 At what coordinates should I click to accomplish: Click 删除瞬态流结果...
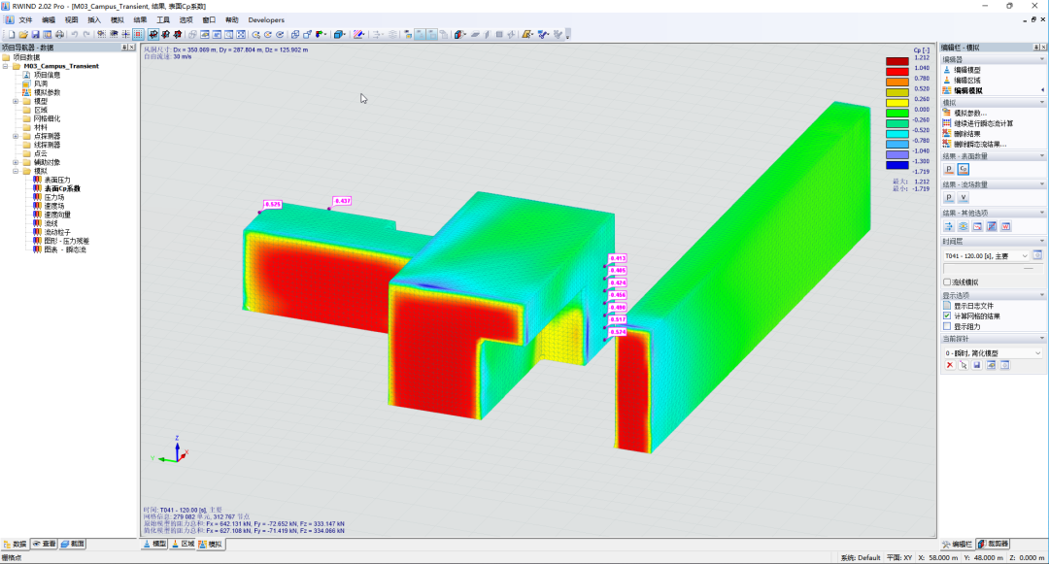click(x=980, y=145)
